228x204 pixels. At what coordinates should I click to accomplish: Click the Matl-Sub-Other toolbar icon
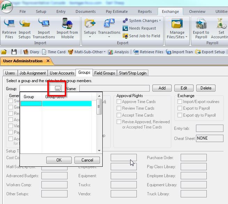(x=71, y=52)
